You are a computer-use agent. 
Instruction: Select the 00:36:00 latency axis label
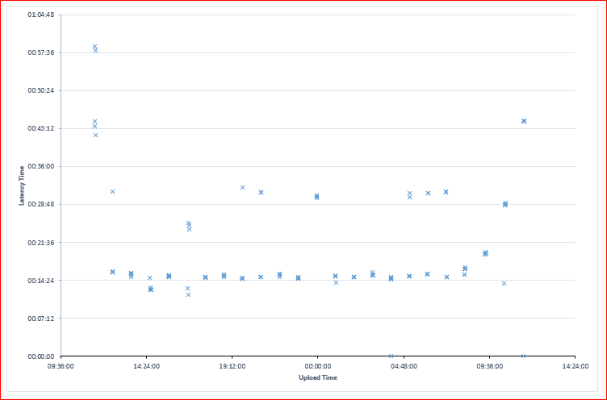[x=40, y=166]
